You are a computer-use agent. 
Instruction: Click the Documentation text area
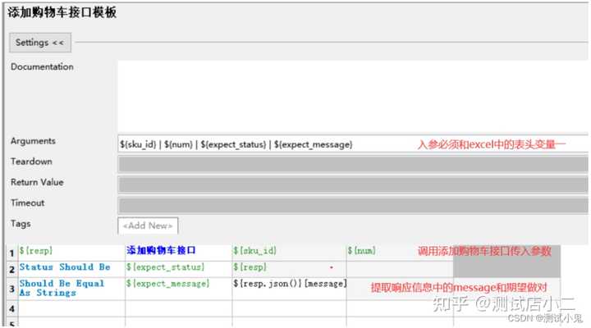point(353,96)
